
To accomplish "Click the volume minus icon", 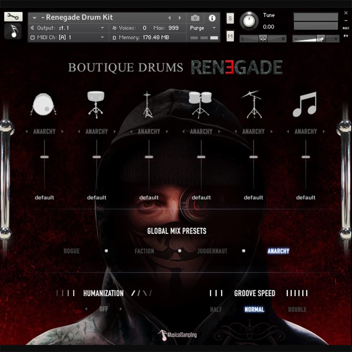I will coord(296,39).
